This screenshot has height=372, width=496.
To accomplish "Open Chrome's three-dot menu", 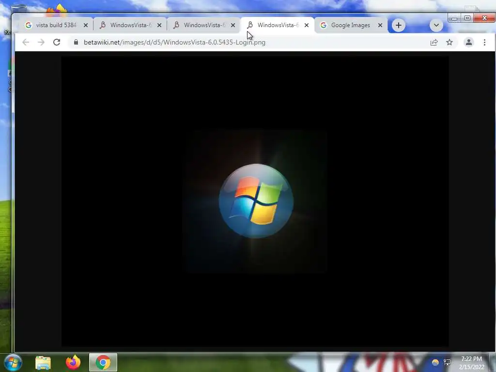I will pos(484,42).
